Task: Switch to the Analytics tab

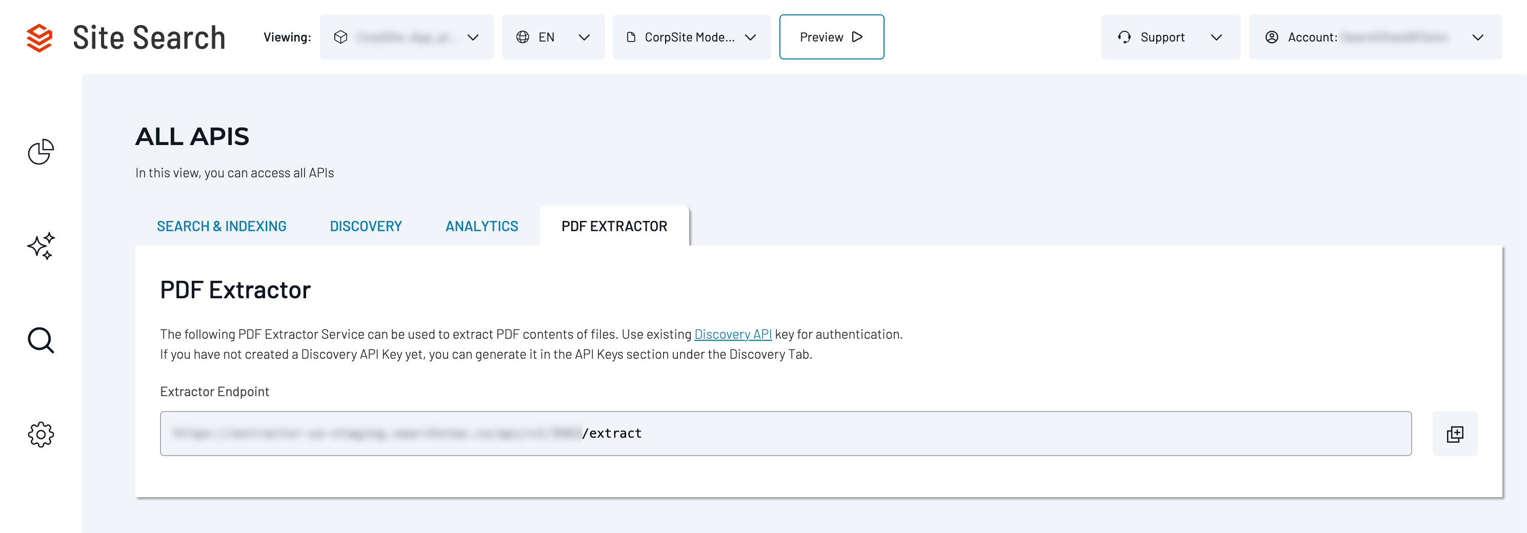Action: 482,226
